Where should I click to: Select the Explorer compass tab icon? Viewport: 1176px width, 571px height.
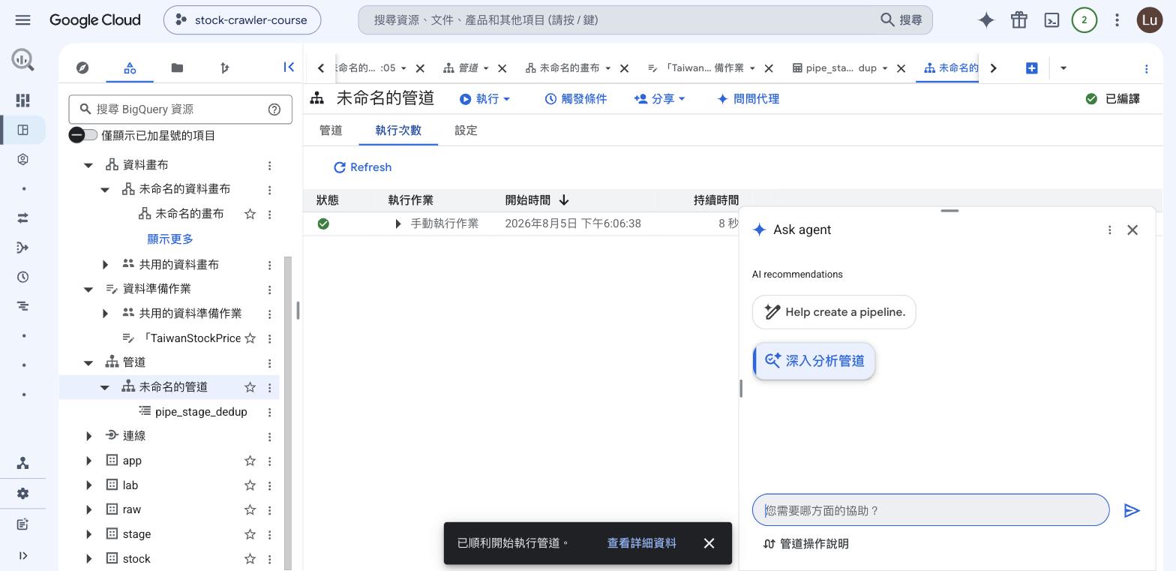(82, 68)
